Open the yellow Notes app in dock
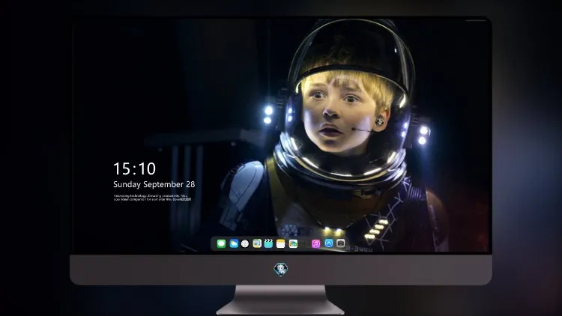This screenshot has height=316, width=562. [281, 244]
